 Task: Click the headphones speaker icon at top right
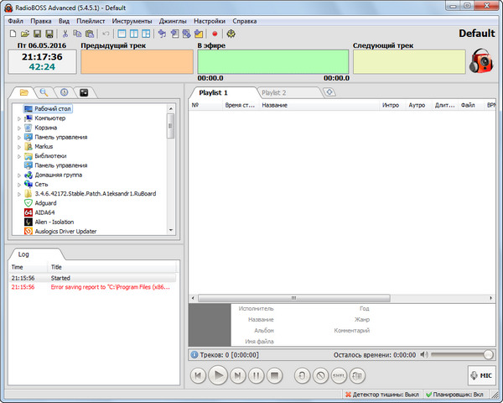[480, 62]
